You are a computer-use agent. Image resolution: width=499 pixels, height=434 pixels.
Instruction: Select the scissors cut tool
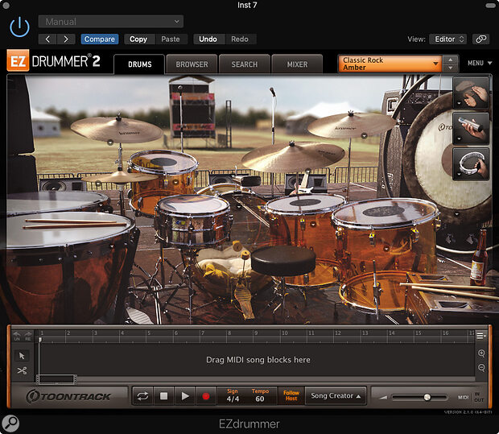pyautogui.click(x=22, y=370)
